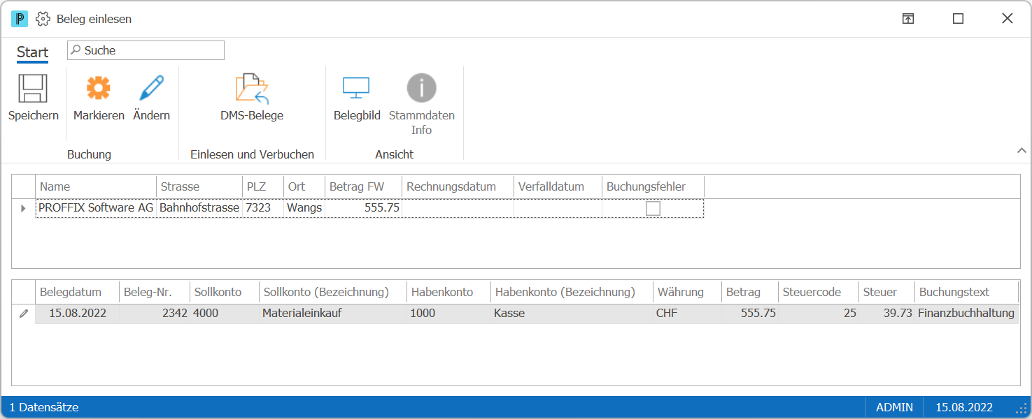Click the 2342 Beleg-Nr. cell

155,314
